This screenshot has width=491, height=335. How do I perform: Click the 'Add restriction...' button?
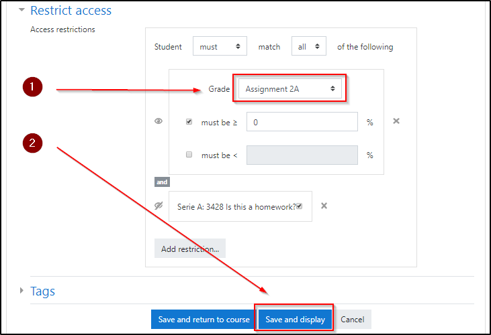[190, 249]
